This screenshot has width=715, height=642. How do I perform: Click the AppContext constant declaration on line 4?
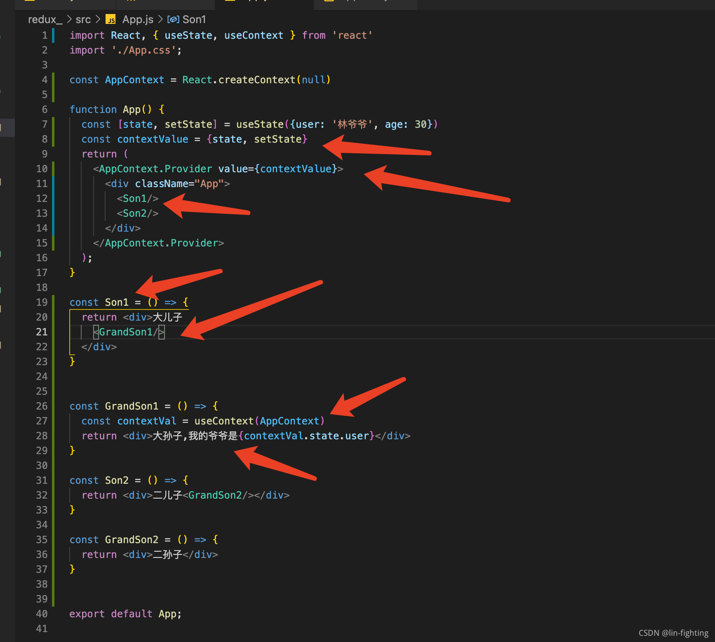click(134, 80)
